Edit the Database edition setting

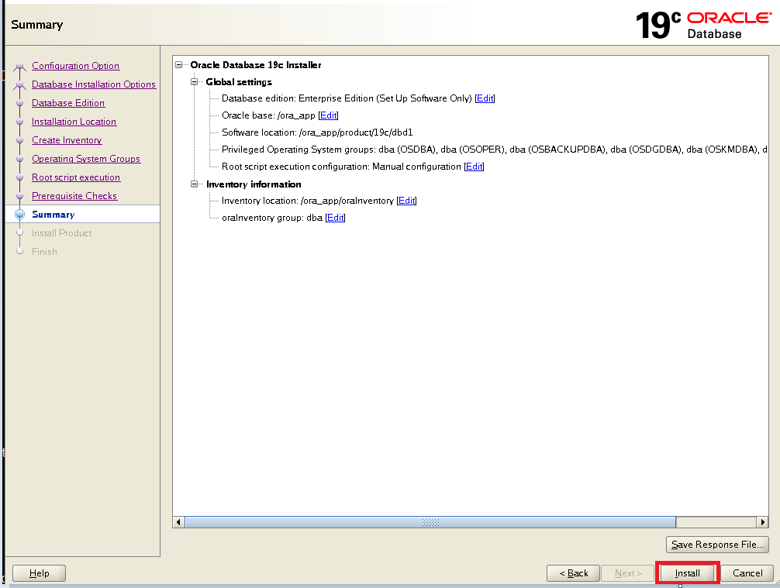tap(484, 98)
